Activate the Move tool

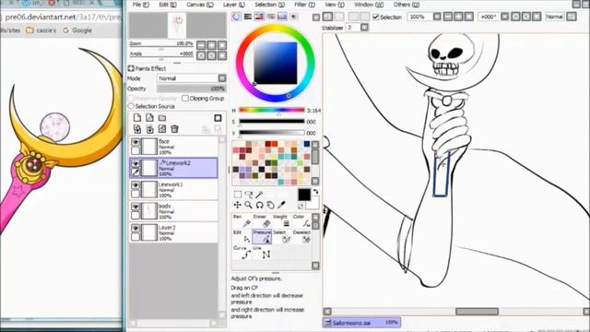(238, 205)
